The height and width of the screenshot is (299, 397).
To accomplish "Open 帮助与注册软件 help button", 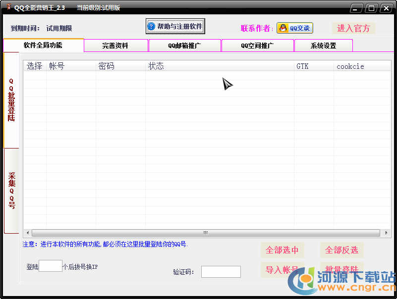I will click(175, 26).
